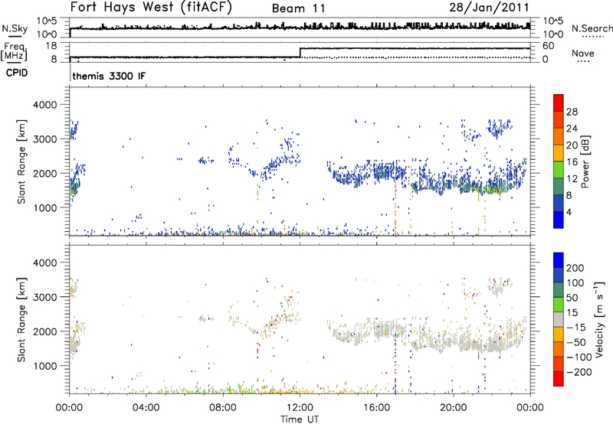Image resolution: width=613 pixels, height=424 pixels.
Task: Click the "N.Search" legend label
Action: [592, 28]
